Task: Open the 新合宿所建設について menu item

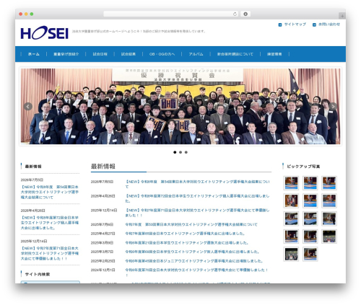Action: [x=235, y=54]
